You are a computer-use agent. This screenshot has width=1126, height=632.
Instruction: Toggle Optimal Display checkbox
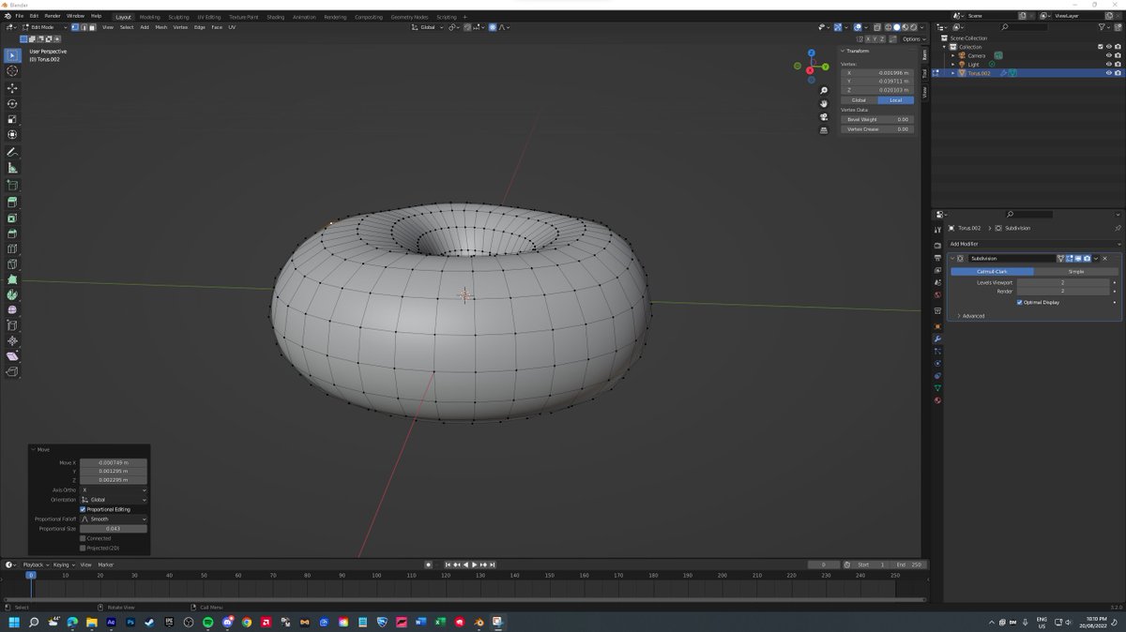pos(1020,302)
